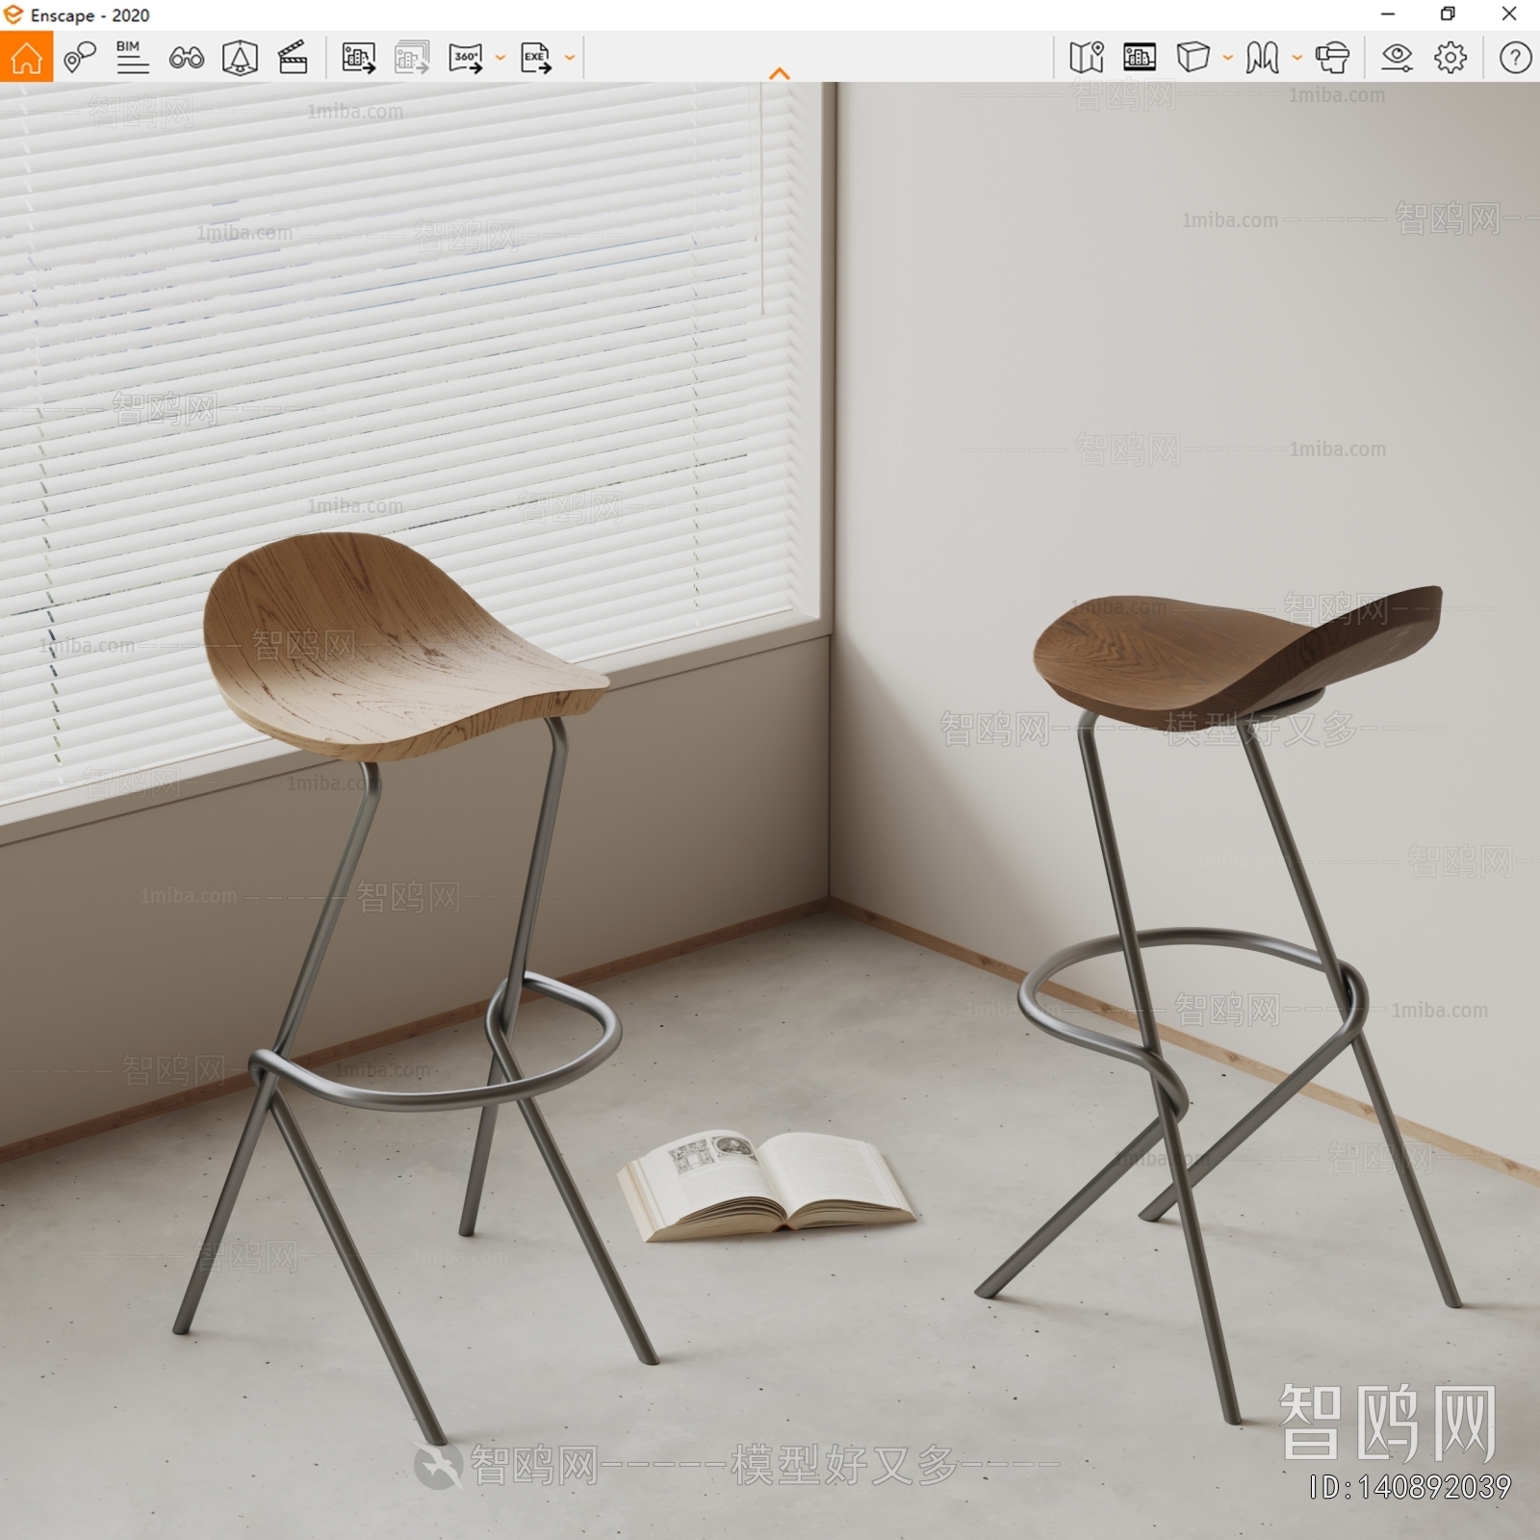
Task: Collapse the toolbar with the orange chevron
Action: 778,72
